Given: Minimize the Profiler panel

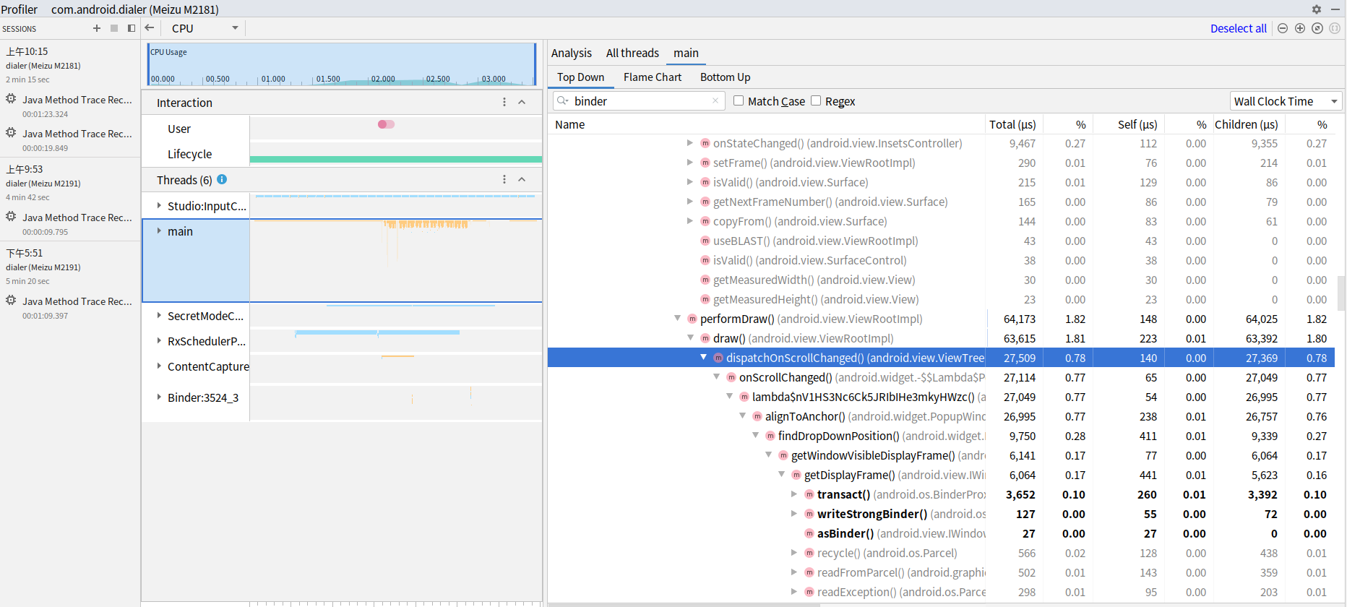Looking at the screenshot, I should pyautogui.click(x=1335, y=9).
